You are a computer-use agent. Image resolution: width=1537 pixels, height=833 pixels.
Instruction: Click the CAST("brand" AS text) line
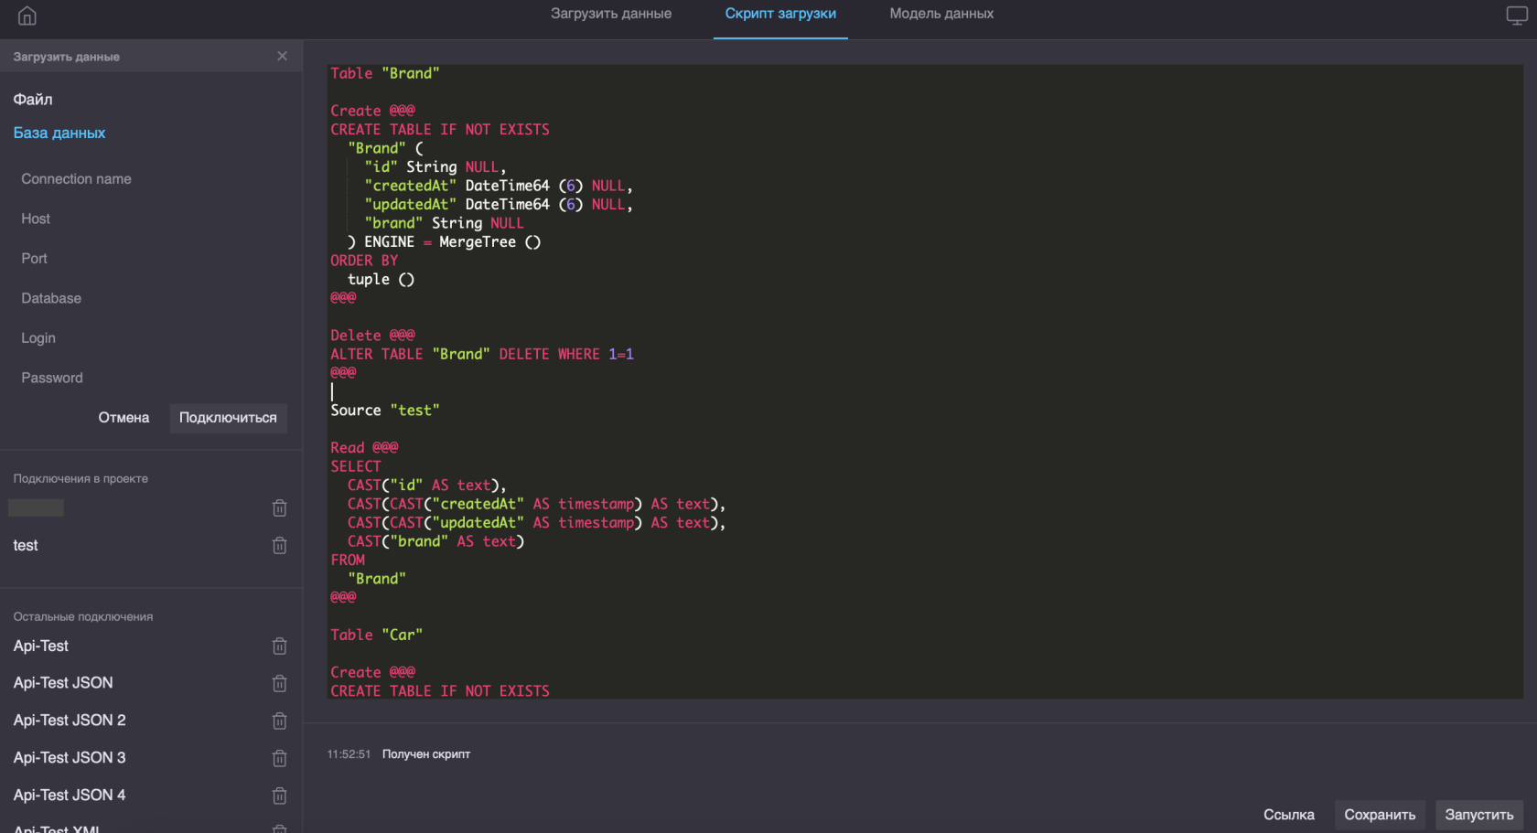pos(435,541)
